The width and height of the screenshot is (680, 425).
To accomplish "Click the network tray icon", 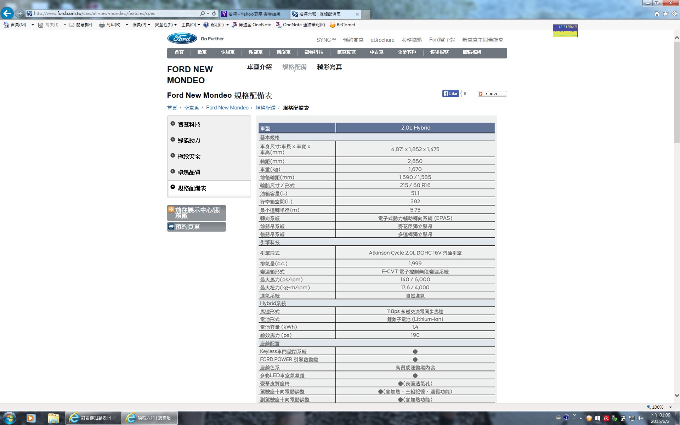I will (x=632, y=418).
